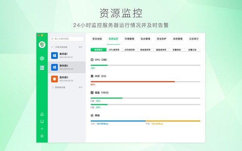Click the shield logo in the green sidebar
Viewport: 242px width, 151px height.
tap(42, 45)
